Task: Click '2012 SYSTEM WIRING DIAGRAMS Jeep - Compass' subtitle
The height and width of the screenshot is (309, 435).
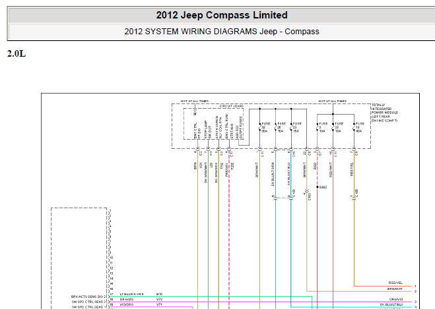Action: tap(222, 31)
